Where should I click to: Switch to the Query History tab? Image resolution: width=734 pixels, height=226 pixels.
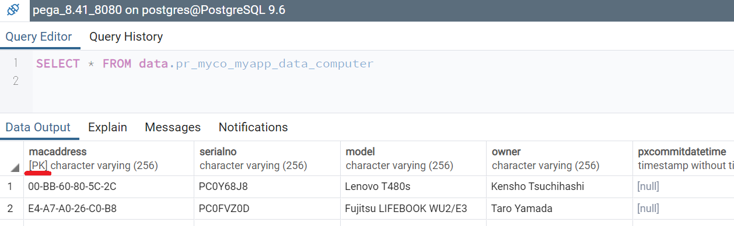coord(126,37)
